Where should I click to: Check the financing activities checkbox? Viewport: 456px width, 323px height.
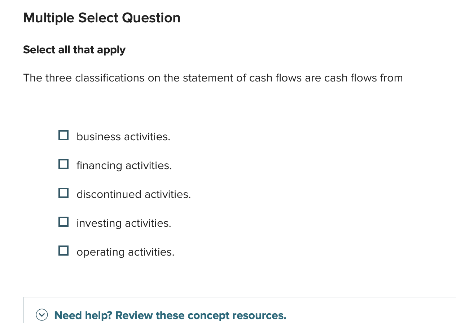coord(63,164)
